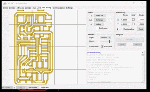Click the Optimize button
Viewport: 150px width, 92px height.
point(100,20)
